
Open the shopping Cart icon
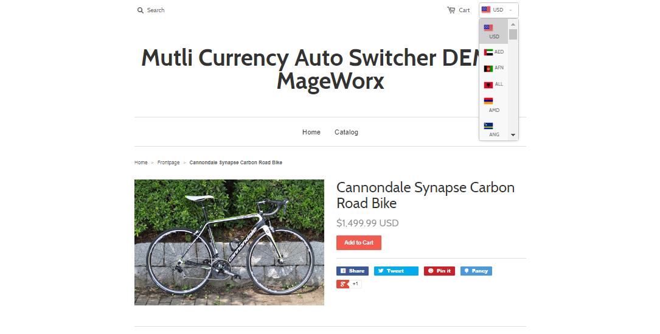click(451, 10)
